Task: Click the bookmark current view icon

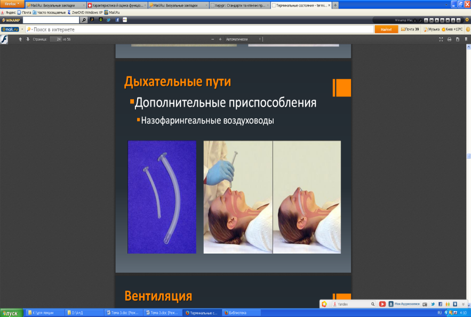Action: pos(466,39)
